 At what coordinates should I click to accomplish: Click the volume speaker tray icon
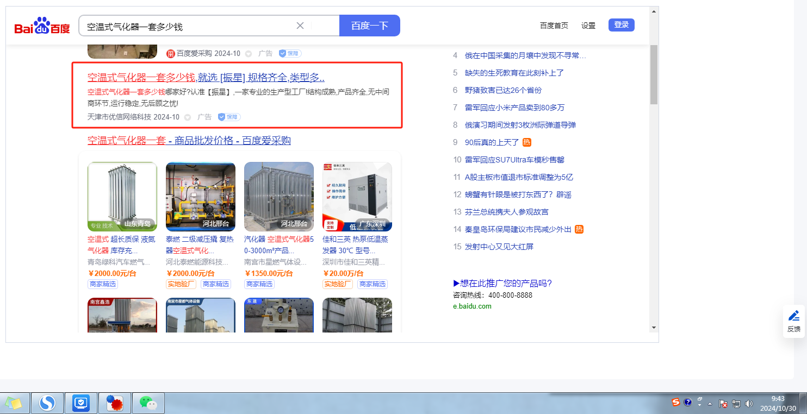click(749, 404)
